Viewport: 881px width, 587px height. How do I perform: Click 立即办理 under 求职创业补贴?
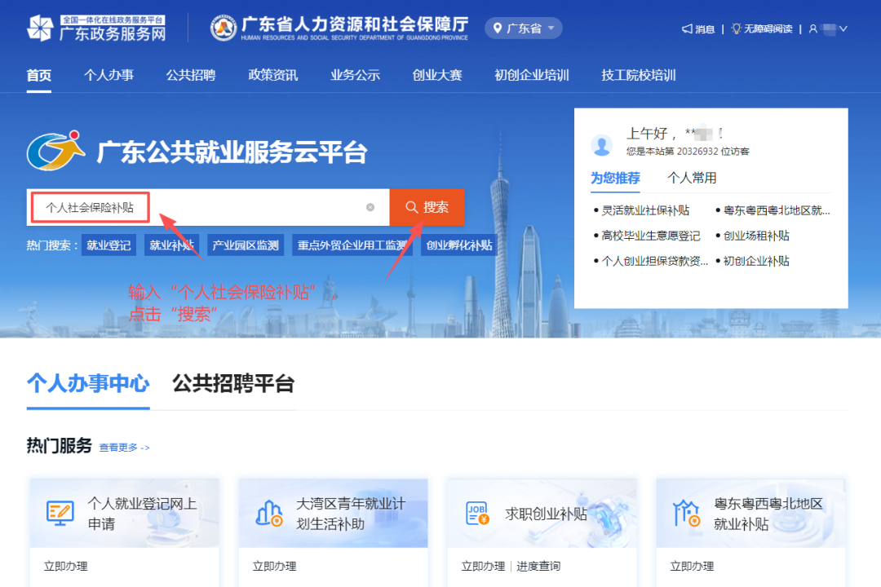coord(483,567)
